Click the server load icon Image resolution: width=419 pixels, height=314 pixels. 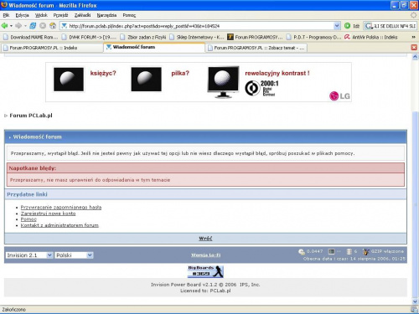pyautogui.click(x=331, y=252)
